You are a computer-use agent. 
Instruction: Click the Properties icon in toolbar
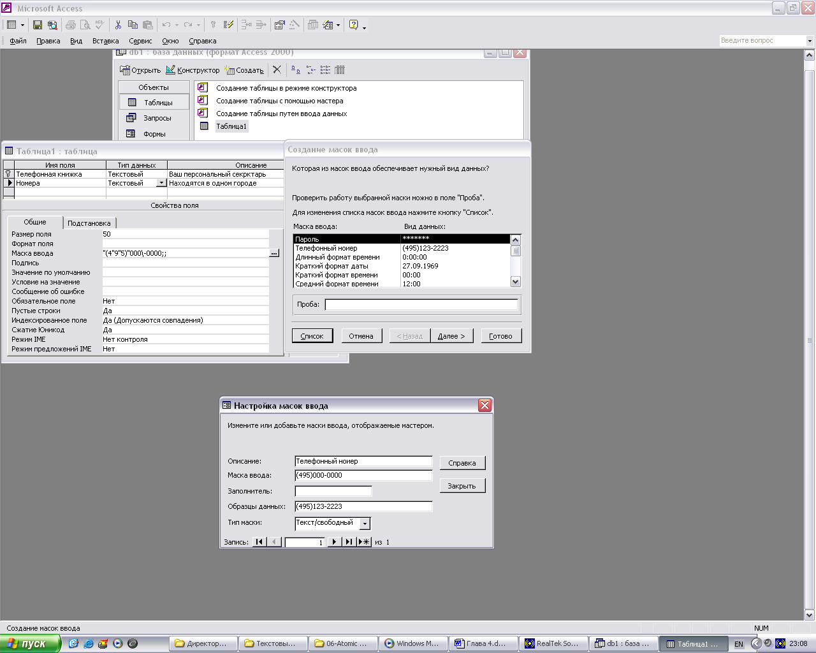click(279, 25)
